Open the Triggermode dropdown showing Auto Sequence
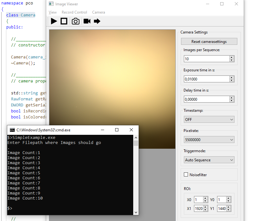Viewport: 269px width, 221px height. 209,160
